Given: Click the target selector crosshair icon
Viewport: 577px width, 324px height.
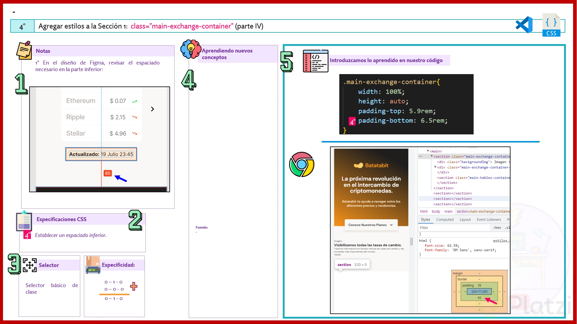Looking at the screenshot, I should pyautogui.click(x=30, y=265).
